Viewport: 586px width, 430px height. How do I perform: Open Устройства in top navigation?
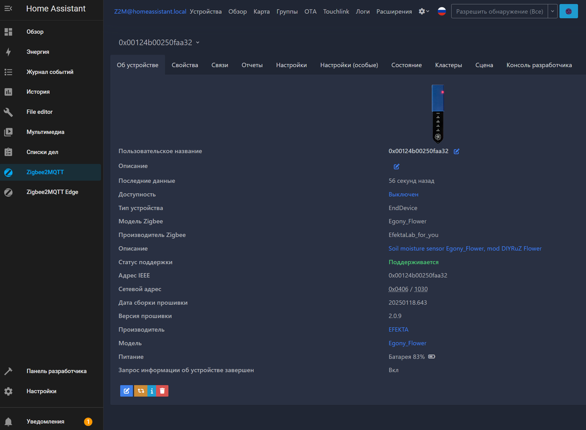coord(206,12)
